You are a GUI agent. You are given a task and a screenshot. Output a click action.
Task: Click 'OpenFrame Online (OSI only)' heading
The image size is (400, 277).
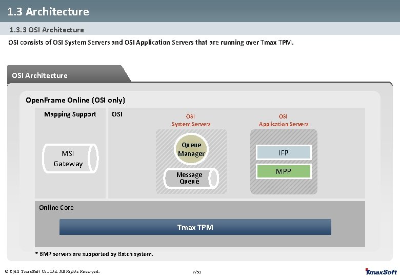point(75,100)
